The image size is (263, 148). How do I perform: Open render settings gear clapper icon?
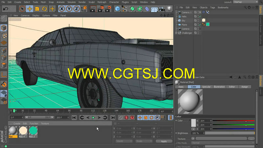click(x=108, y=9)
